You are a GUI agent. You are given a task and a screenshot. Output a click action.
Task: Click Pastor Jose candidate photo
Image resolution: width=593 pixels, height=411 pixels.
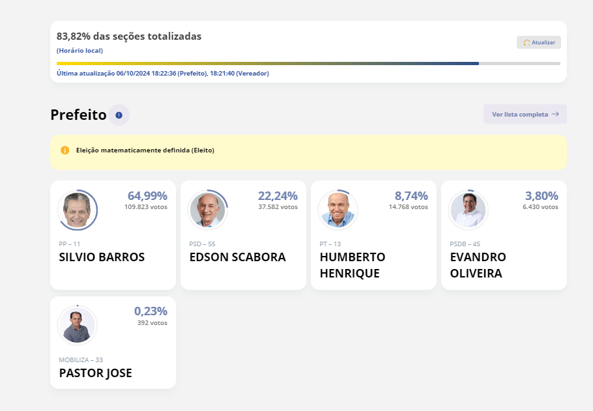[78, 325]
